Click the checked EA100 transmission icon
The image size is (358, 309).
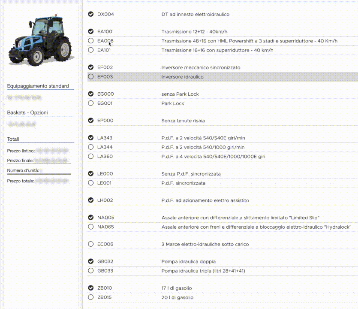click(90, 31)
